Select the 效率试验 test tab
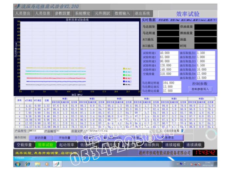Image resolution: width=229 pixels, height=172 pixels. [45, 144]
